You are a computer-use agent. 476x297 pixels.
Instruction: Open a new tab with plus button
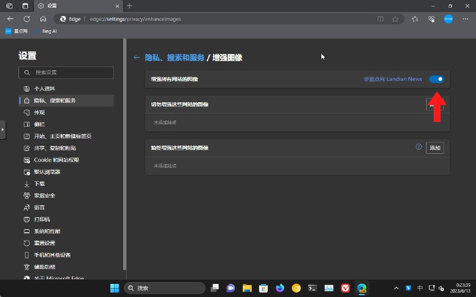tap(129, 6)
